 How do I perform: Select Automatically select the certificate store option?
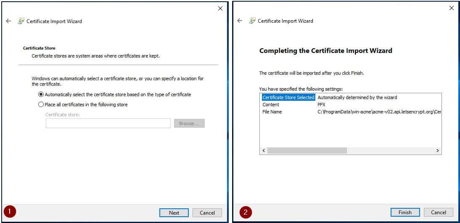(x=115, y=94)
